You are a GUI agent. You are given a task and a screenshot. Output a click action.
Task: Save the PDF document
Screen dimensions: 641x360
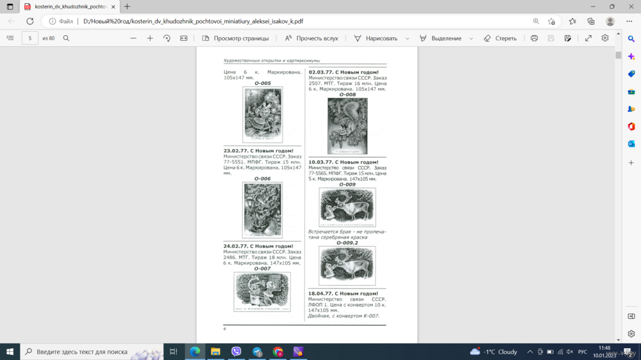tap(551, 38)
